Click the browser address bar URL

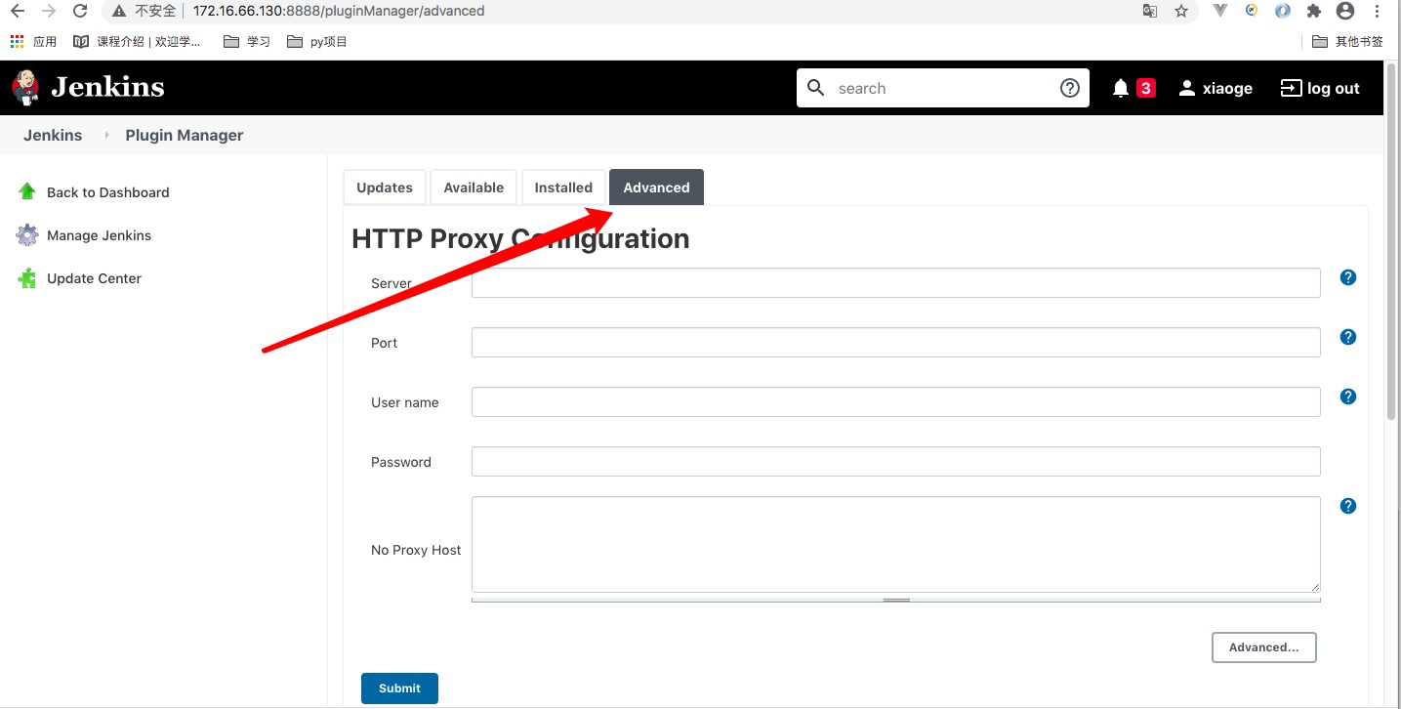(x=339, y=11)
